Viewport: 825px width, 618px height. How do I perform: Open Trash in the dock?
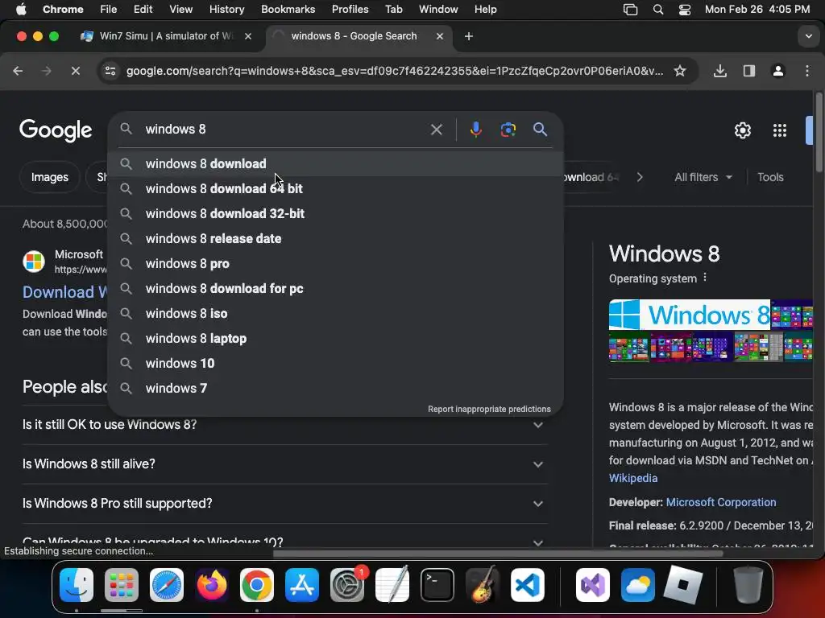[748, 585]
